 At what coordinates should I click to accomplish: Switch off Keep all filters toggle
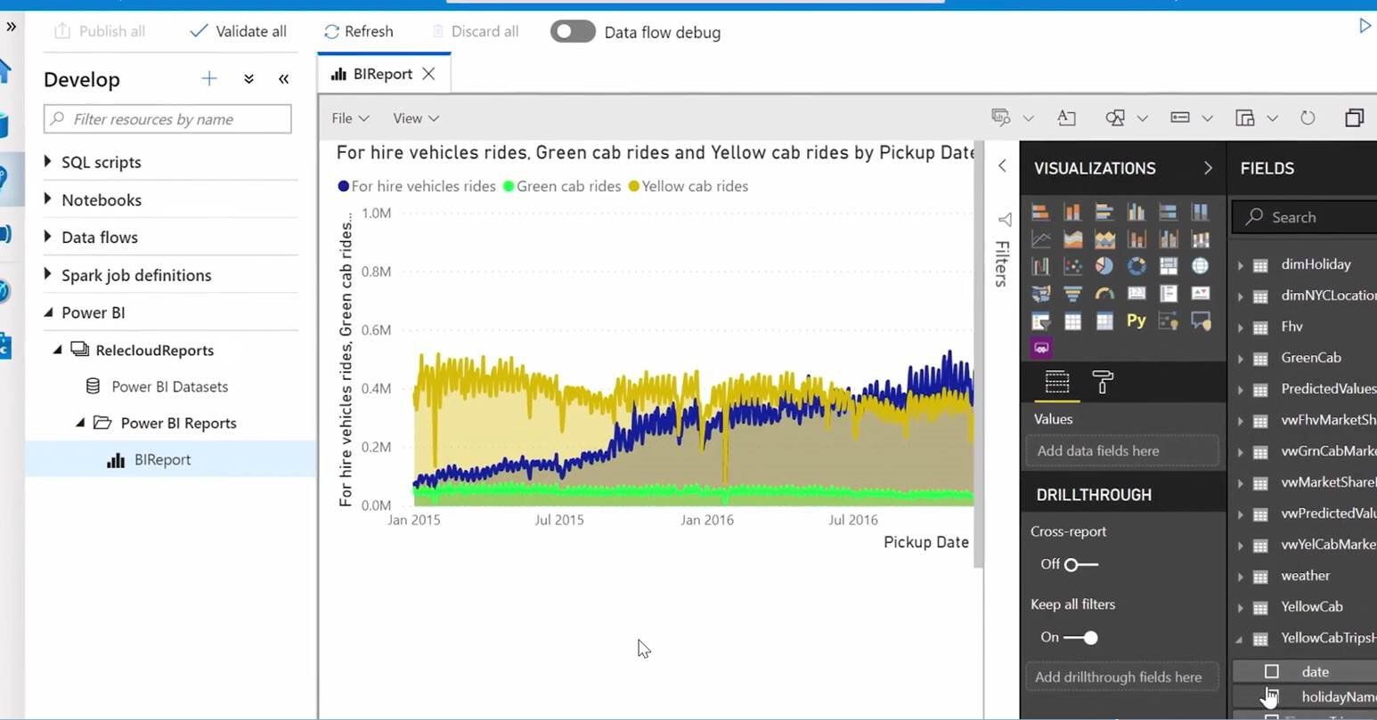1081,637
